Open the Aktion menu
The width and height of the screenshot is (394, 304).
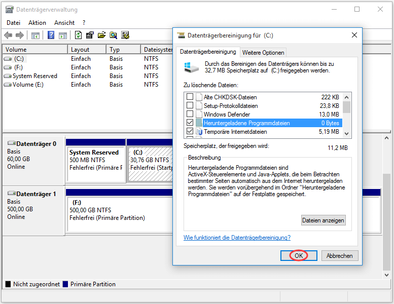click(37, 23)
